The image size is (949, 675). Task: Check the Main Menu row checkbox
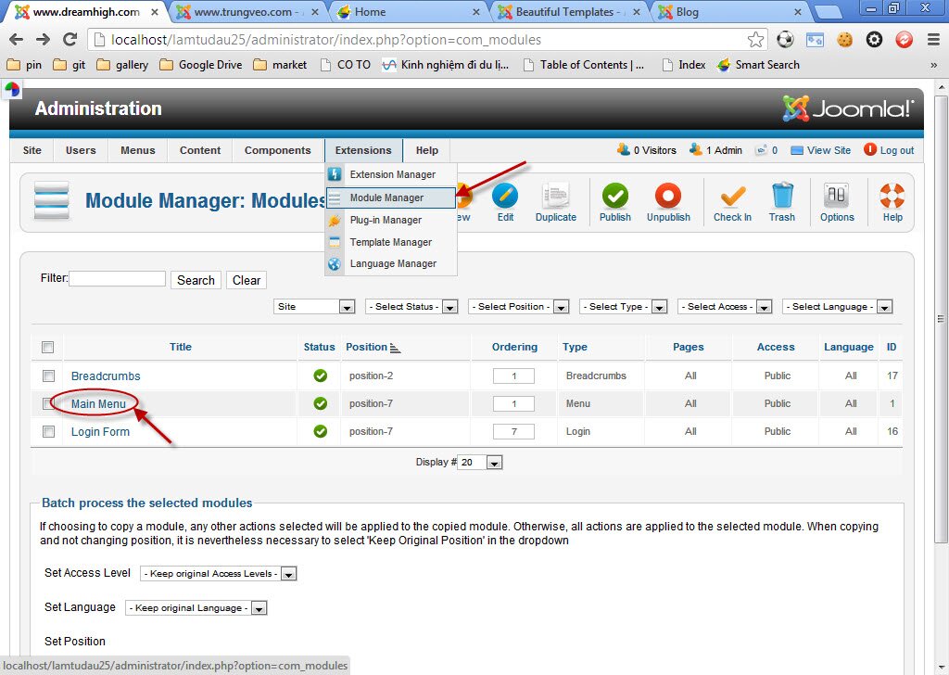pos(48,403)
